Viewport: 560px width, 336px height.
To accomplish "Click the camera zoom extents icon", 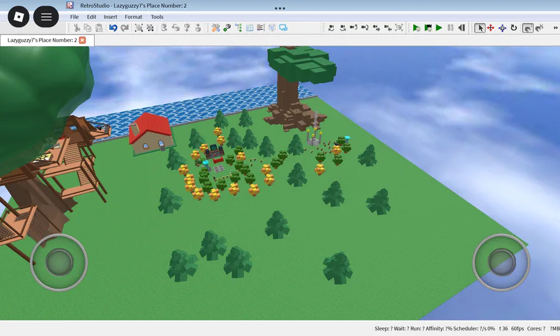I will point(399,28).
